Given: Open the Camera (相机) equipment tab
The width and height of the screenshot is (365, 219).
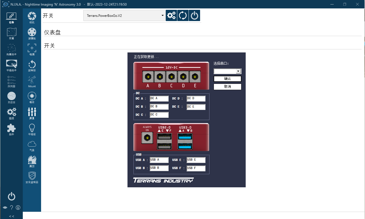Looking at the screenshot, I should (x=32, y=17).
